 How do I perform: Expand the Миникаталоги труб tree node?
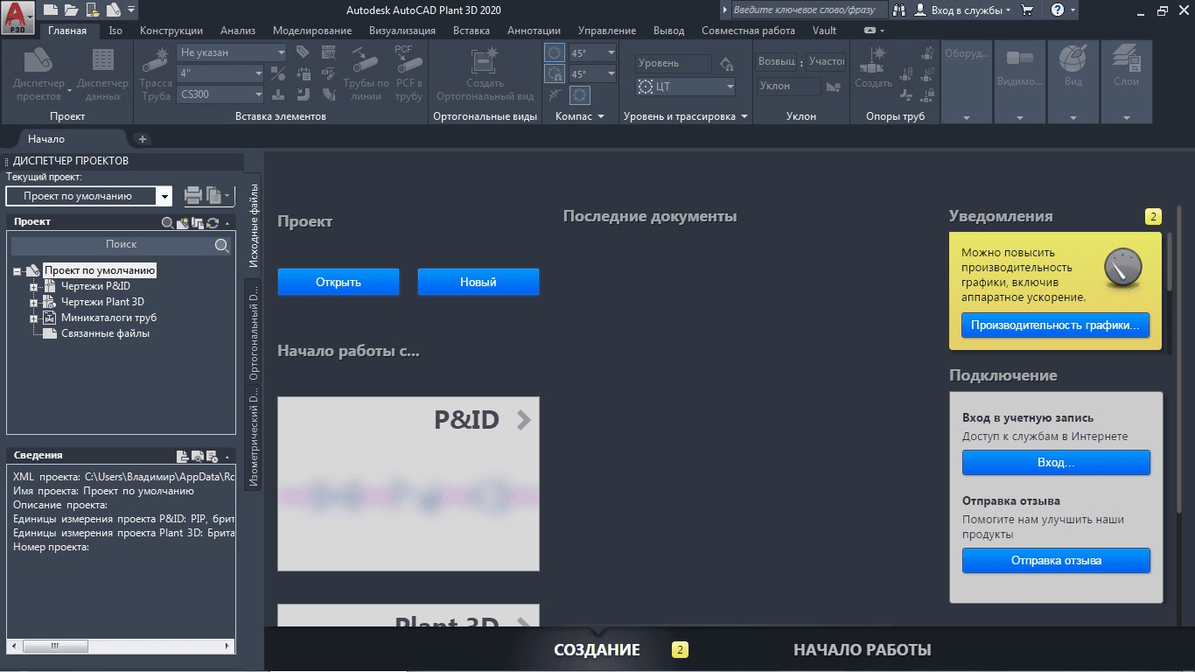point(33,318)
